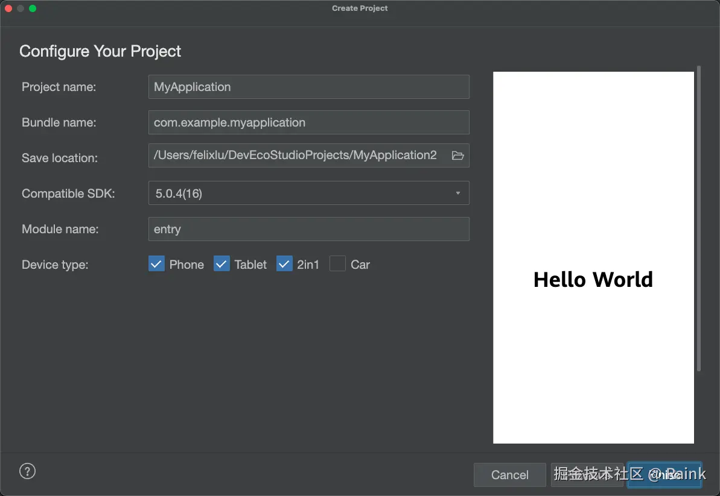
Task: Edit the Module name field
Action: click(308, 229)
